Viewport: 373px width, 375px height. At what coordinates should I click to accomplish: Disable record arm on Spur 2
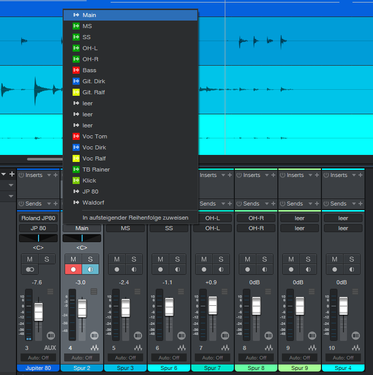pyautogui.click(x=73, y=269)
